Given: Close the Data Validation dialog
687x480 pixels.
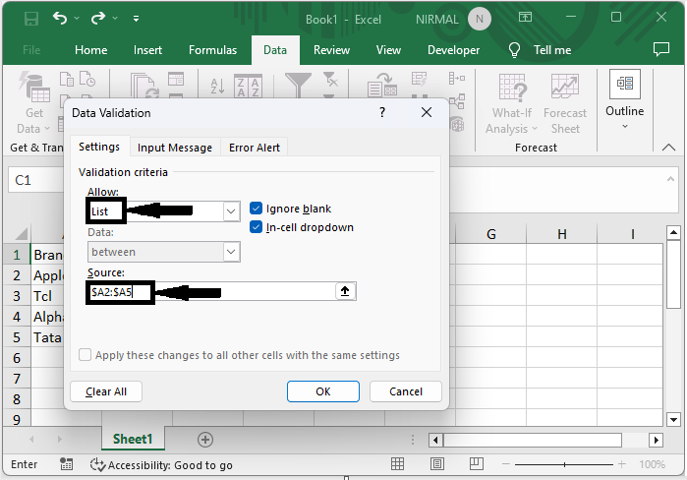Looking at the screenshot, I should point(427,112).
